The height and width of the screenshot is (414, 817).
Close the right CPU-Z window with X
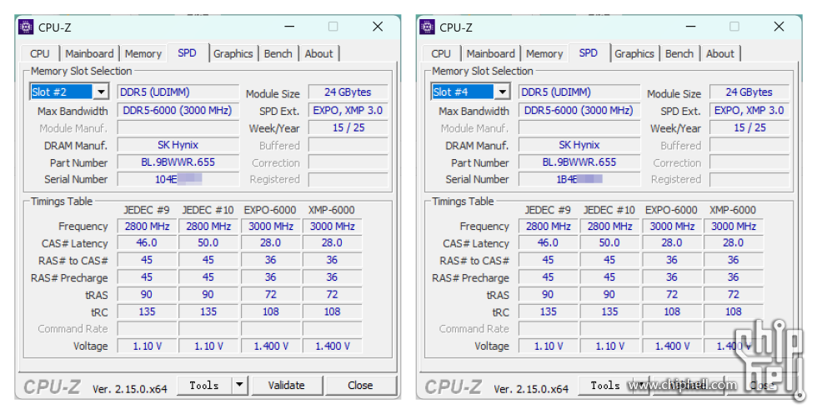coord(779,27)
